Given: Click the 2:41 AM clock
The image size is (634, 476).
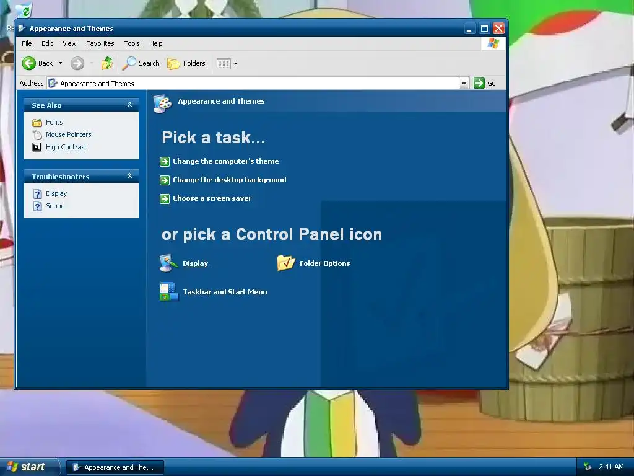Looking at the screenshot, I should coord(611,467).
